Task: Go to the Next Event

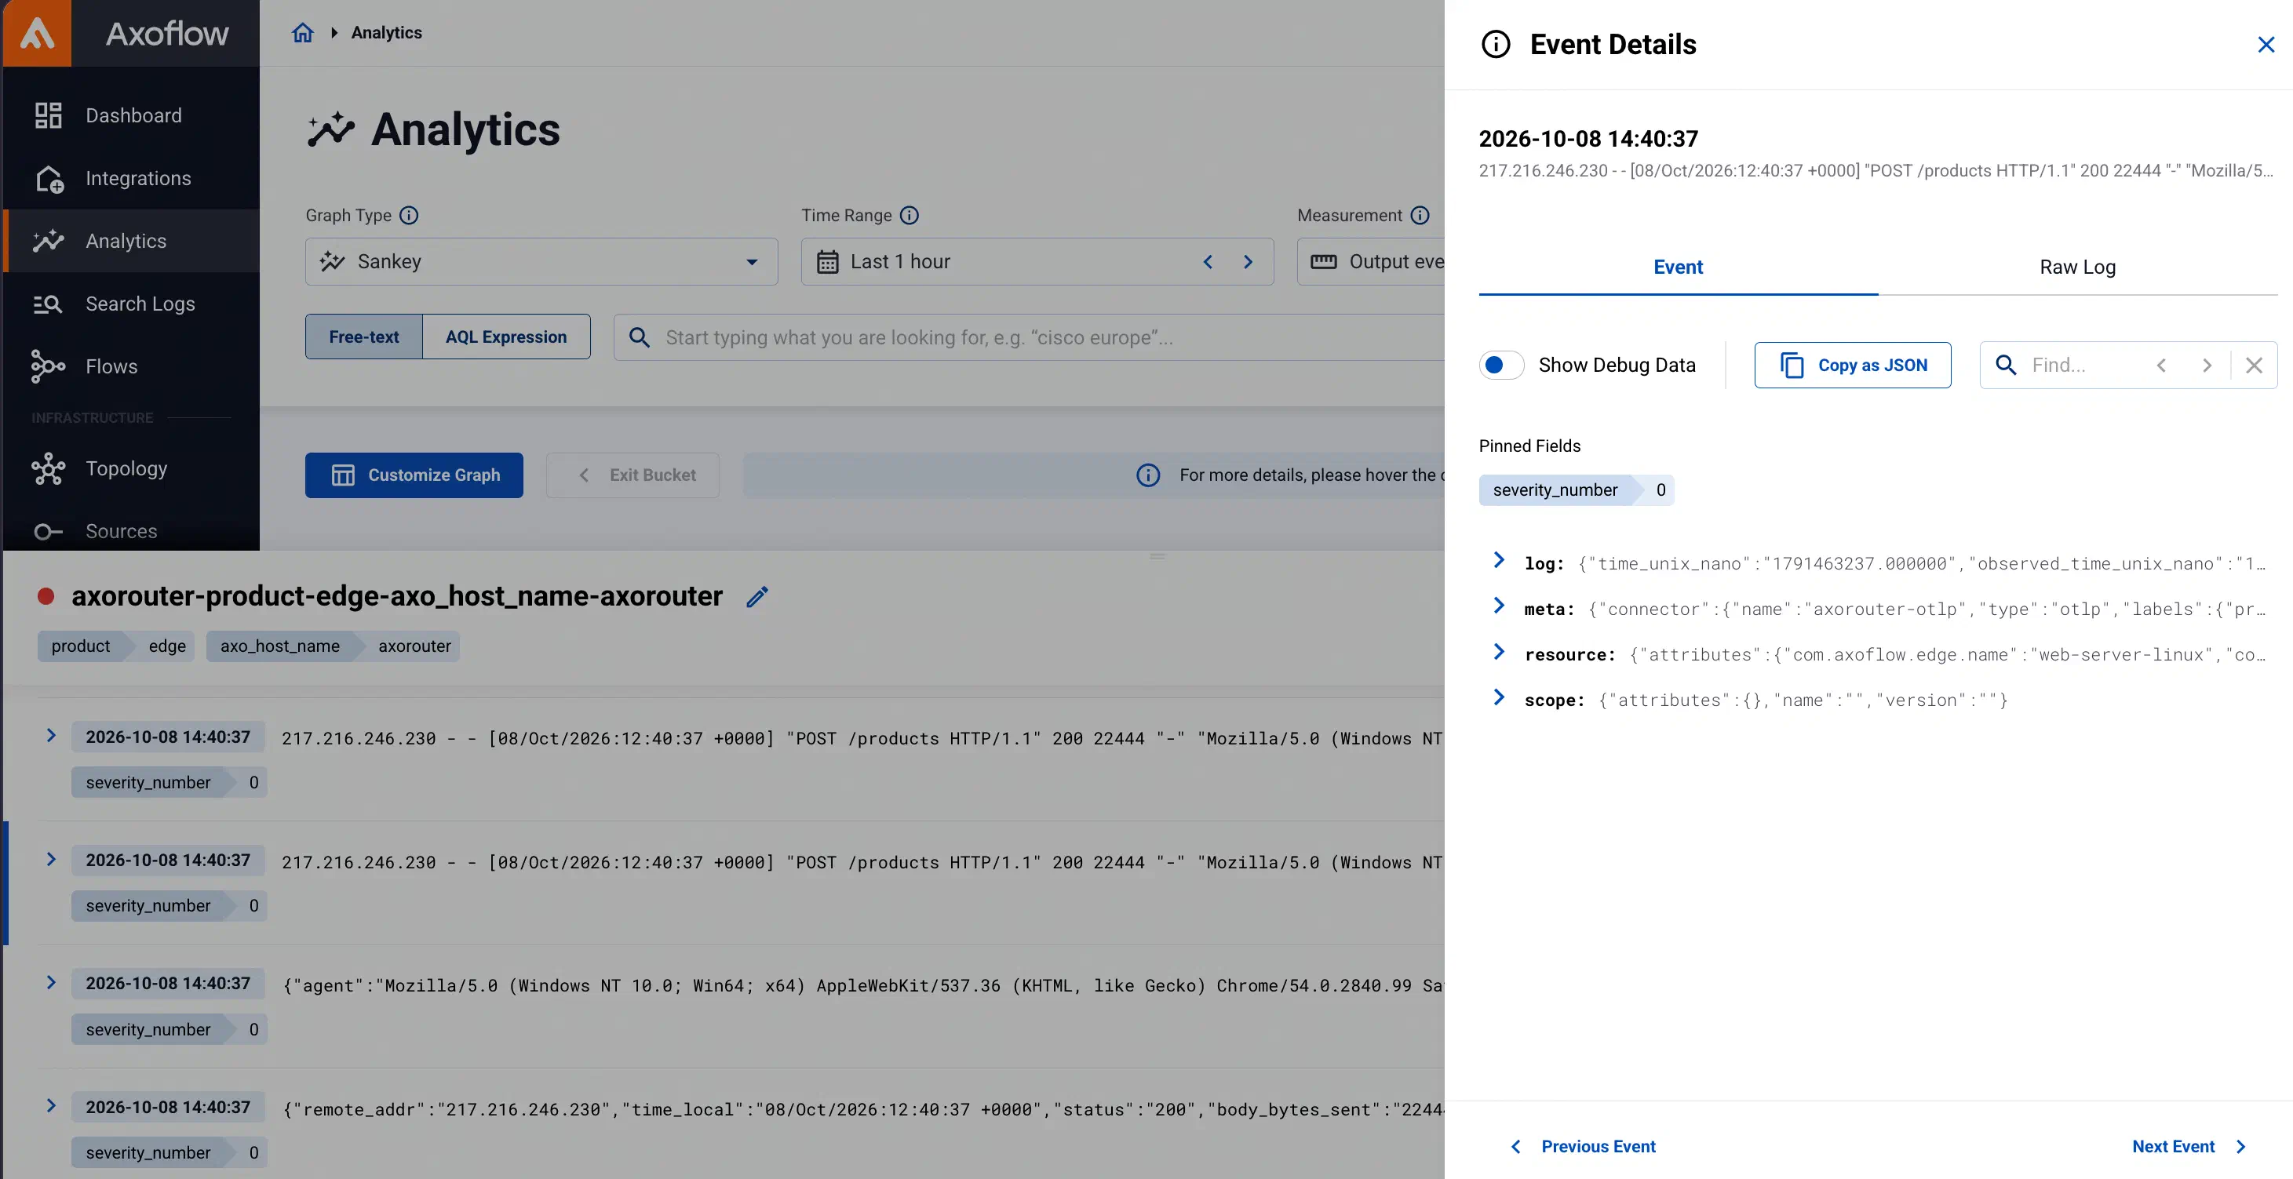Action: (2189, 1147)
